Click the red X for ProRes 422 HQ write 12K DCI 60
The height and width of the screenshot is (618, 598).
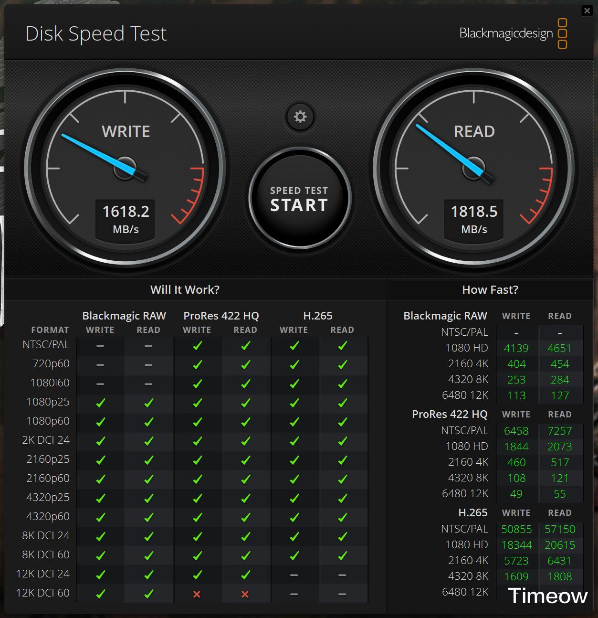(x=197, y=594)
